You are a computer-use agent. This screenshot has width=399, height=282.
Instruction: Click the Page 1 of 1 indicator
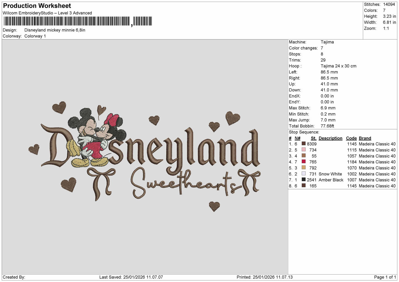[x=385, y=277]
